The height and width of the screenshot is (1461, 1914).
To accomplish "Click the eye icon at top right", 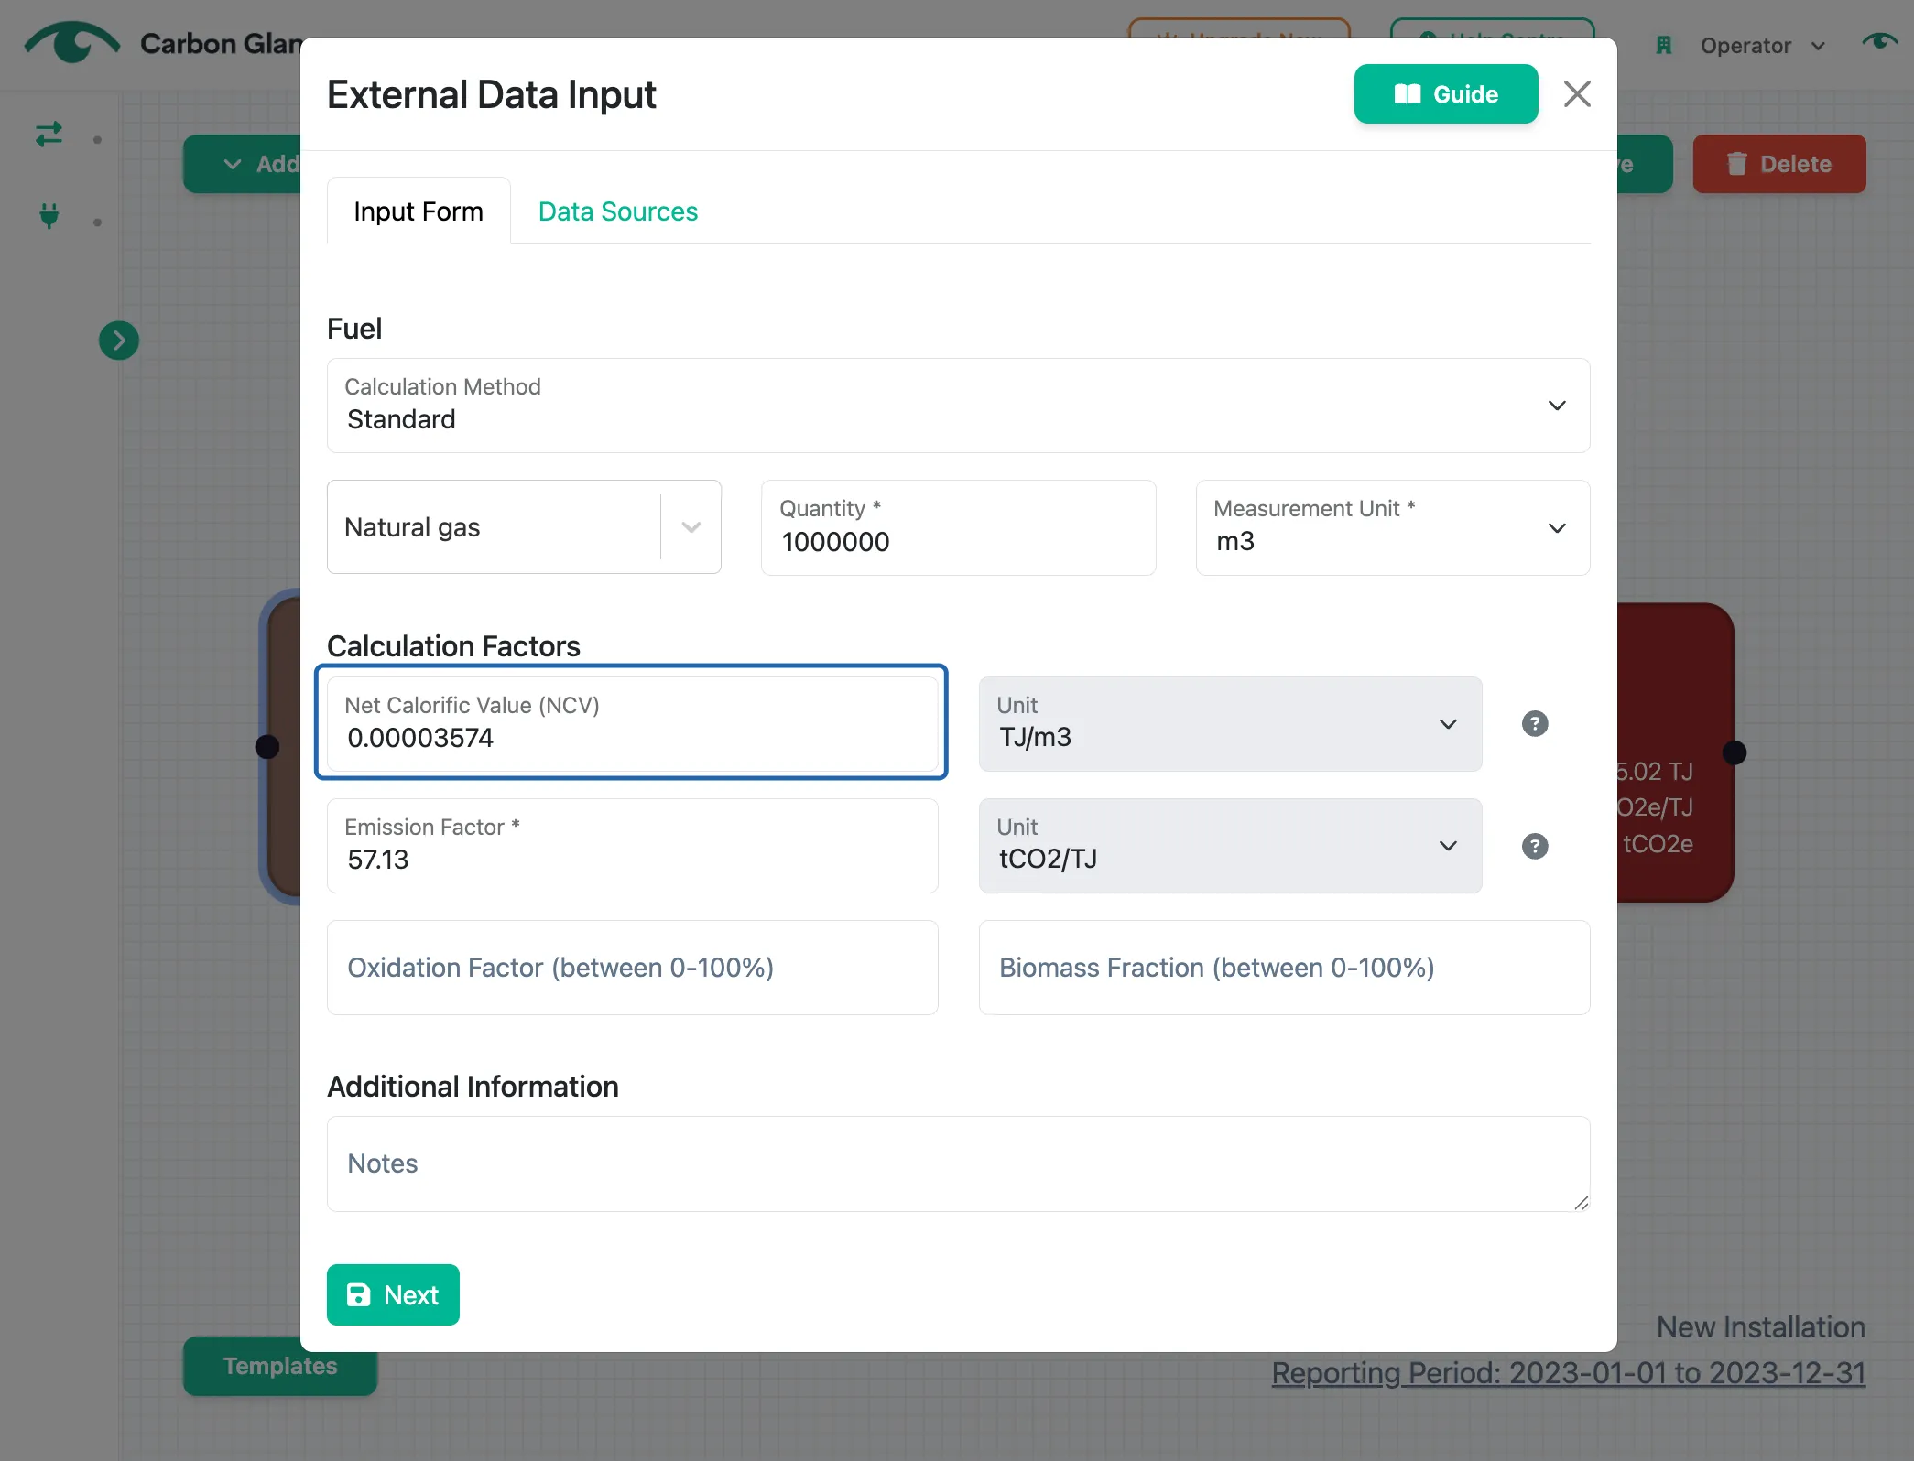I will [1879, 41].
